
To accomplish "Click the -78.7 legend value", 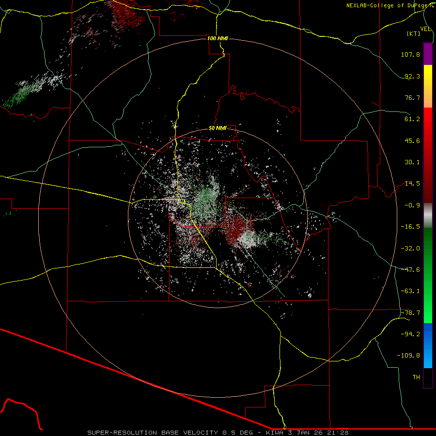I will [410, 313].
